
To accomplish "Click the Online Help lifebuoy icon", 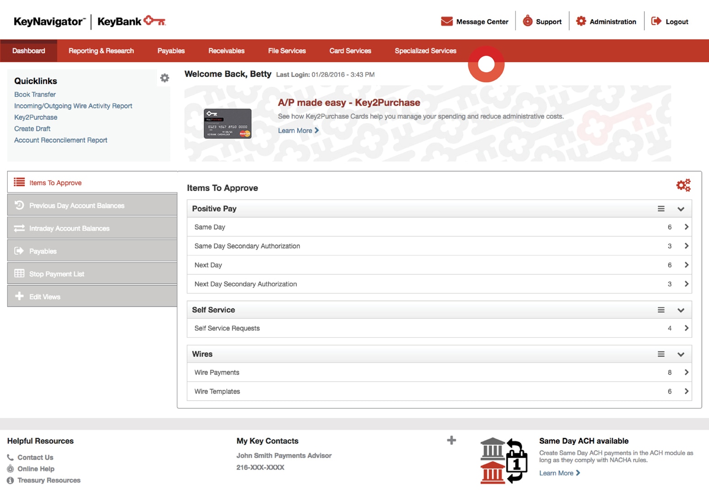I will tap(11, 469).
